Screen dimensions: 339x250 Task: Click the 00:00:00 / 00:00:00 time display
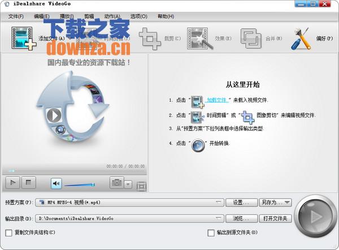coord(125,166)
